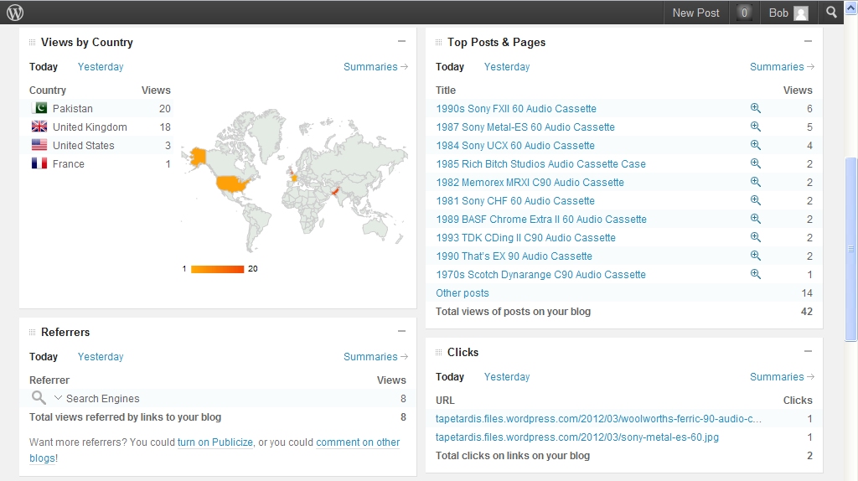This screenshot has height=481, width=858.
Task: Open the Other posts link
Action: (463, 292)
